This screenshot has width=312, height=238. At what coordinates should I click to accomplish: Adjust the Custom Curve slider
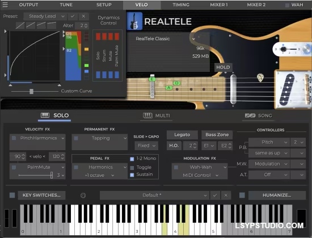pos(31,91)
